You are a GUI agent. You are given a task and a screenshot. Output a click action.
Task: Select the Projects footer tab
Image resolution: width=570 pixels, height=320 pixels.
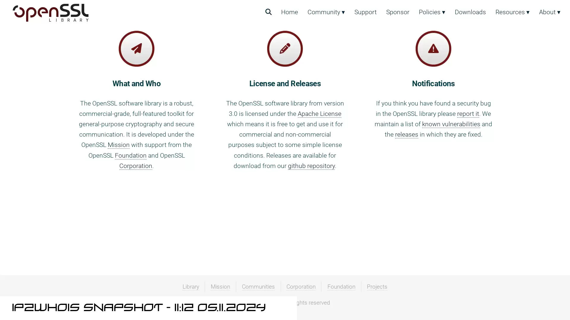point(377,287)
